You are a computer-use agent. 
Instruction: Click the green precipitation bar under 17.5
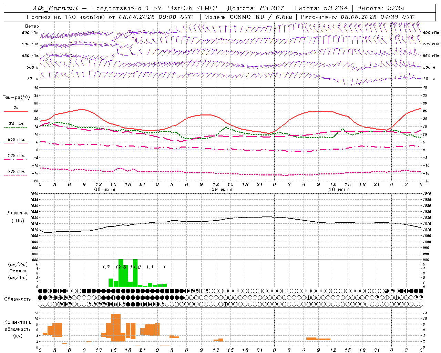(x=121, y=273)
